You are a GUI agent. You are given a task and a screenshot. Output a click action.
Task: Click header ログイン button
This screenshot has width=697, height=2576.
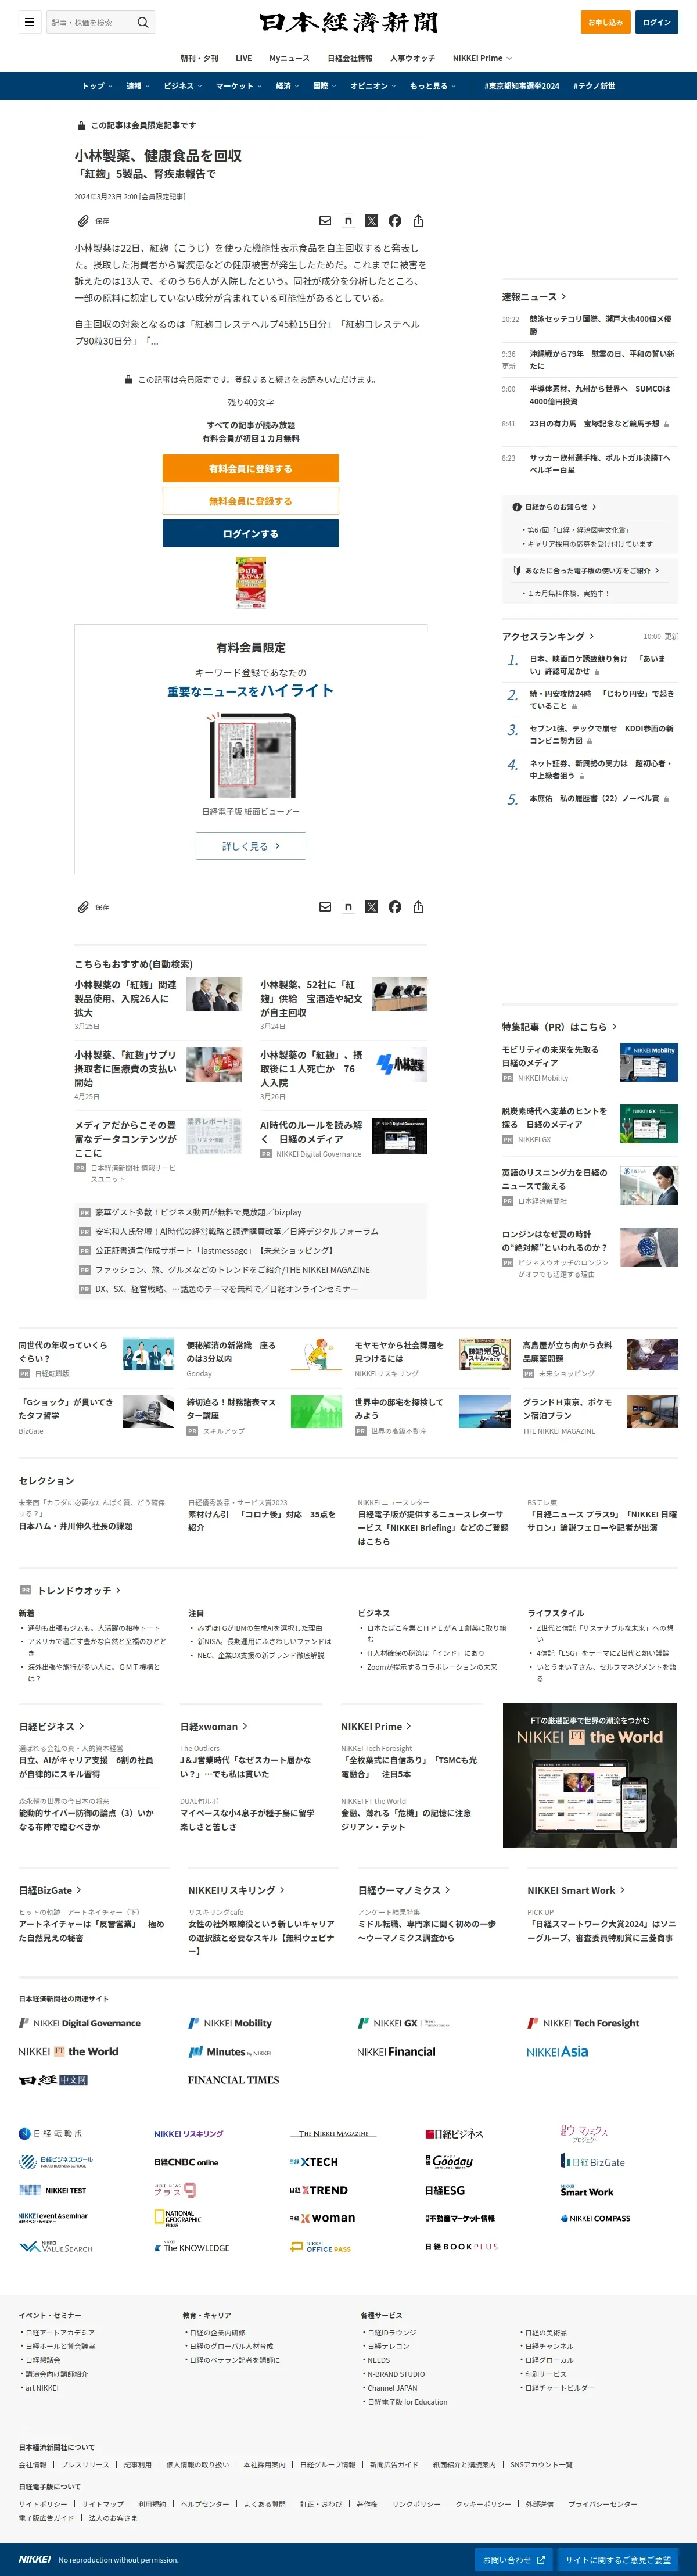(657, 22)
